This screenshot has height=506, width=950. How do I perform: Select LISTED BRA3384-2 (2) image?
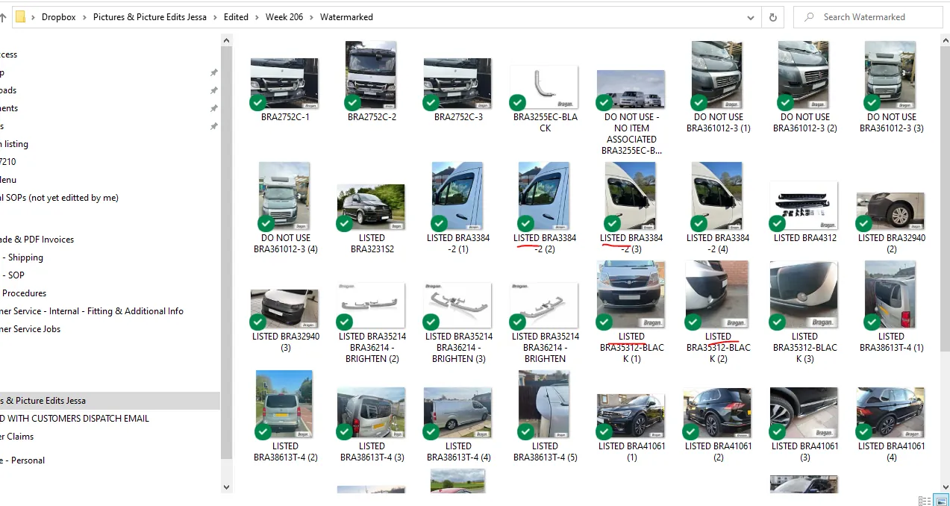pyautogui.click(x=545, y=197)
